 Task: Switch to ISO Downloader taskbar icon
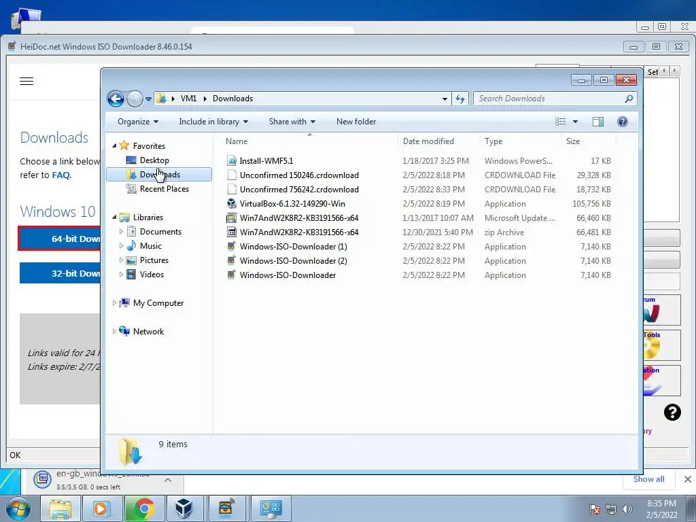pyautogui.click(x=226, y=508)
